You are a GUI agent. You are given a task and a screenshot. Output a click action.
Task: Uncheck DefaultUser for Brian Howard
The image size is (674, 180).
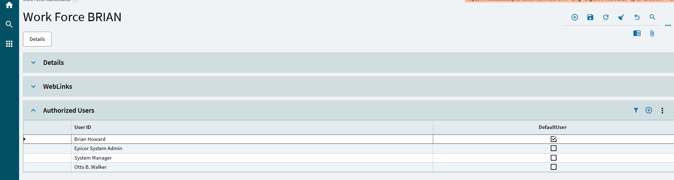pos(553,139)
